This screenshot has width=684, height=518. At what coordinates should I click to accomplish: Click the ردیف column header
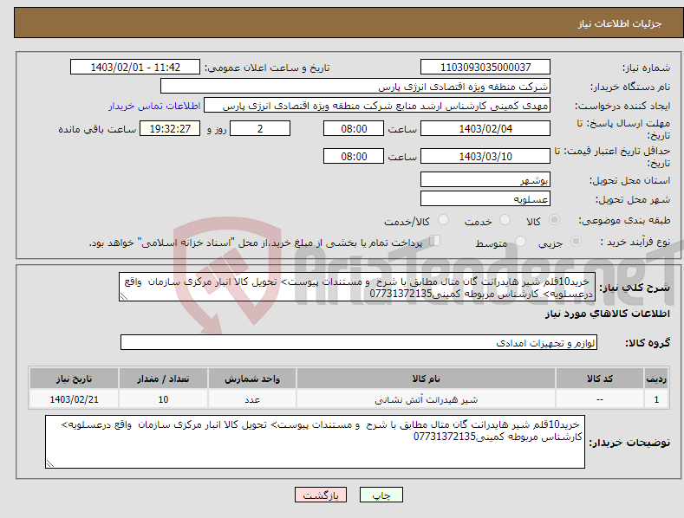pos(656,379)
